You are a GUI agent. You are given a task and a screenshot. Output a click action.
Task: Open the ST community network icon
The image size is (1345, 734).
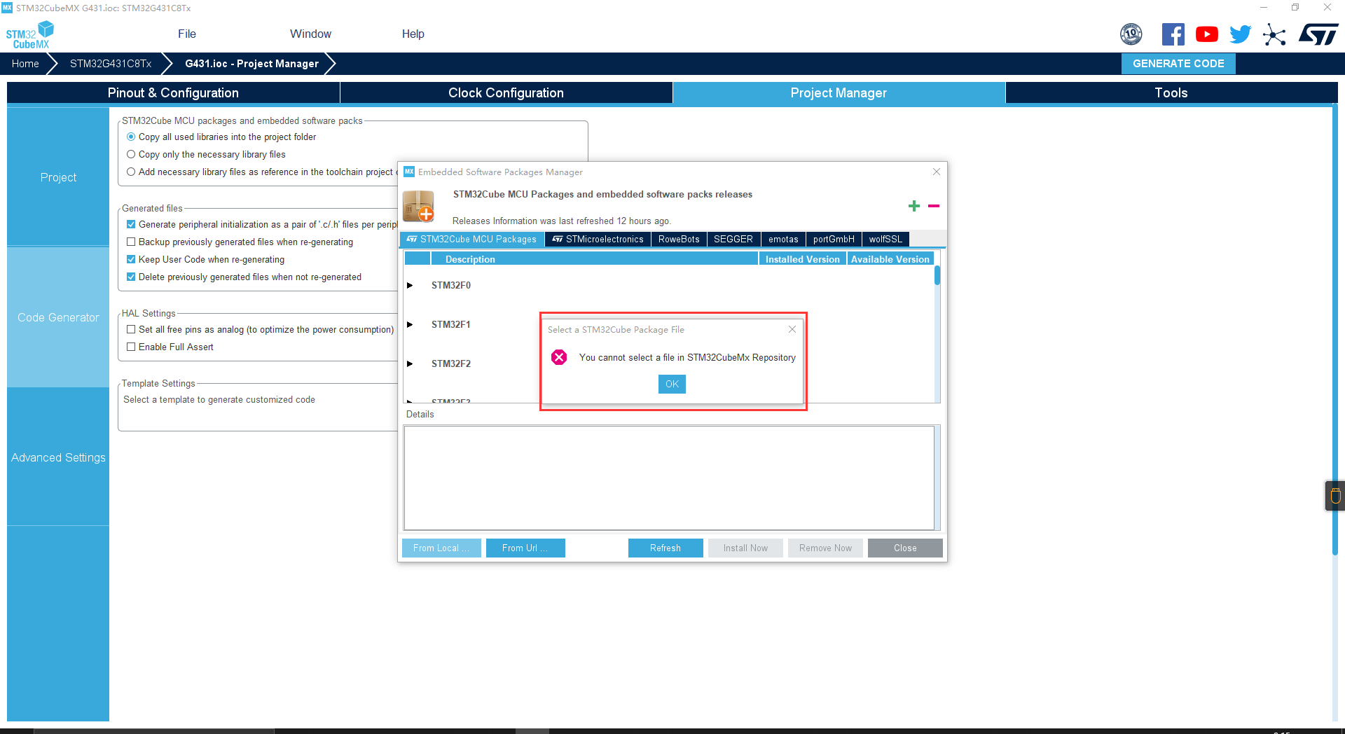1274,34
